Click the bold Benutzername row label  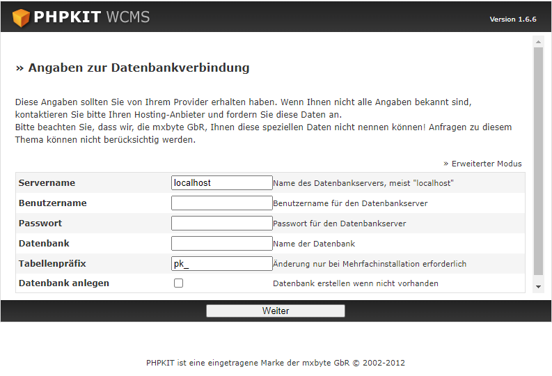53,203
